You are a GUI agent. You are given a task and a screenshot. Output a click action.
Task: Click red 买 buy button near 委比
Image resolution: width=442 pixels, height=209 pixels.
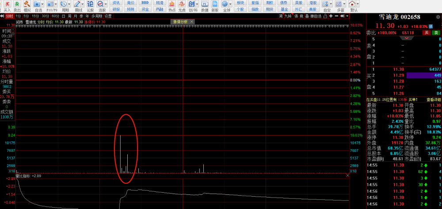pos(426,33)
